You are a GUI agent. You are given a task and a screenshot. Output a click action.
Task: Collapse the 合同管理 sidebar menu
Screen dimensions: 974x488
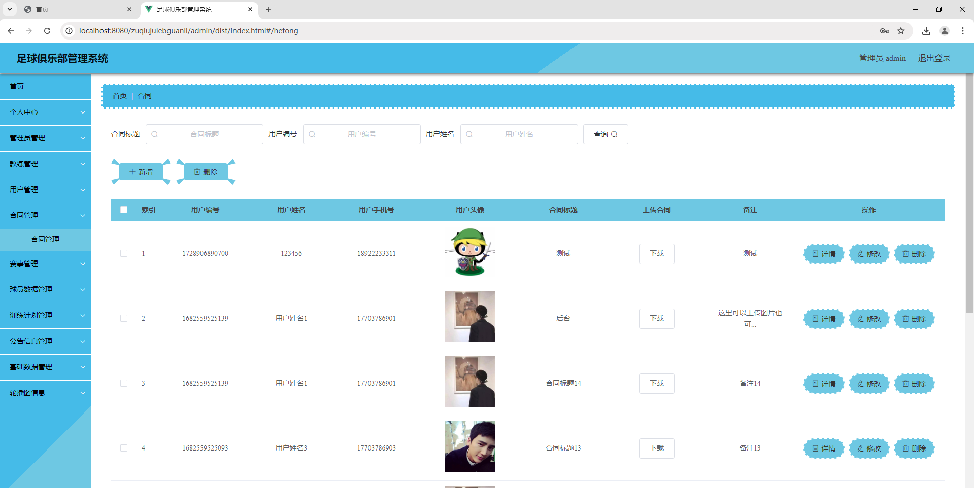(x=45, y=215)
